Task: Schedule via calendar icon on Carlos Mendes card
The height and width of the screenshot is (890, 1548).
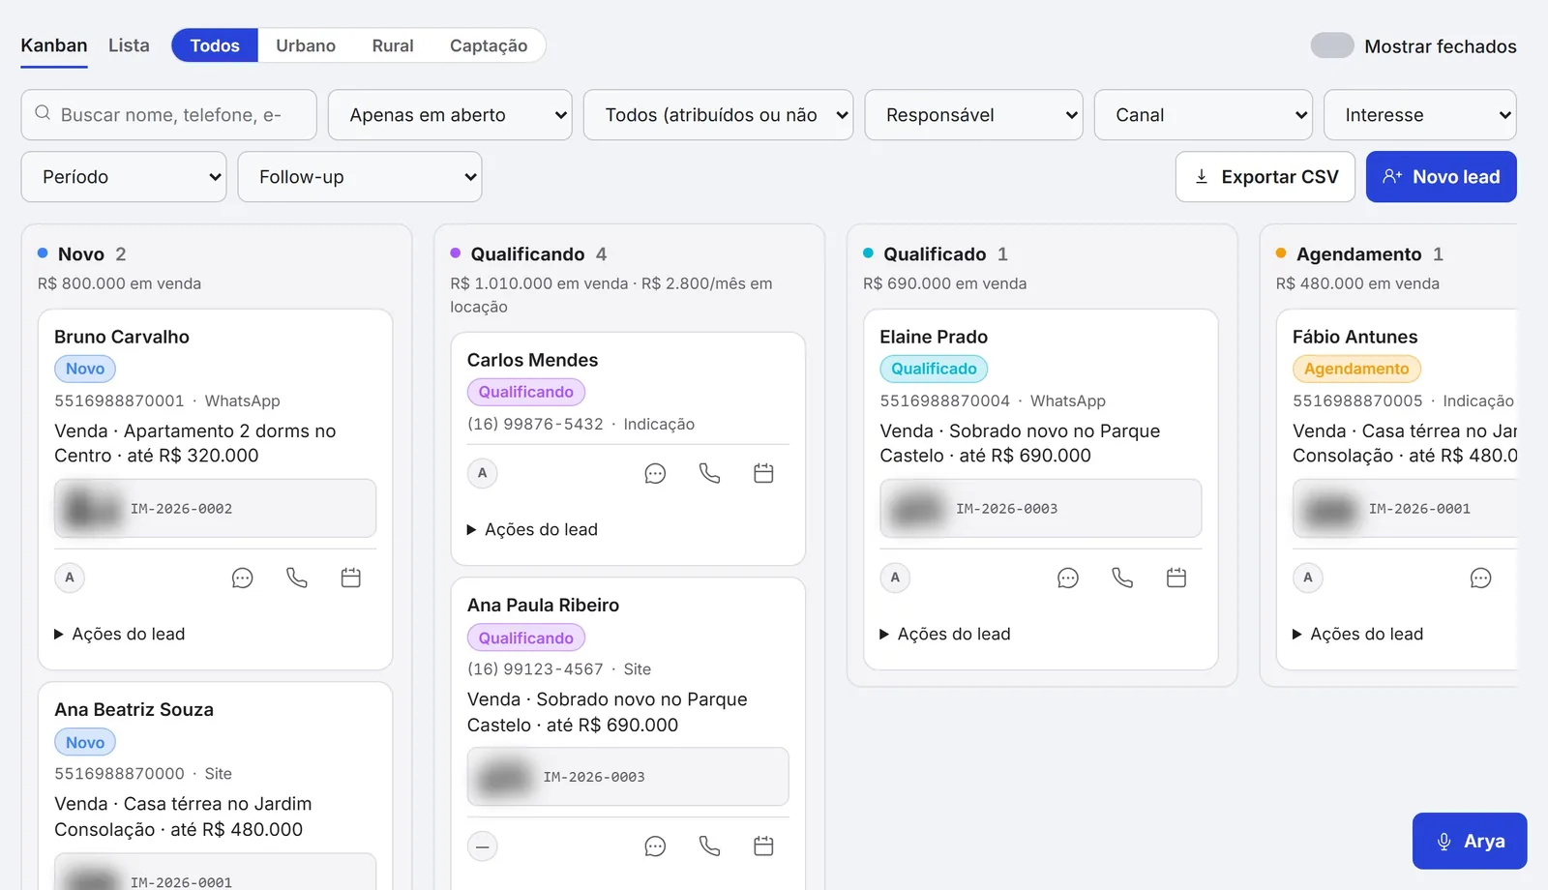Action: tap(763, 474)
